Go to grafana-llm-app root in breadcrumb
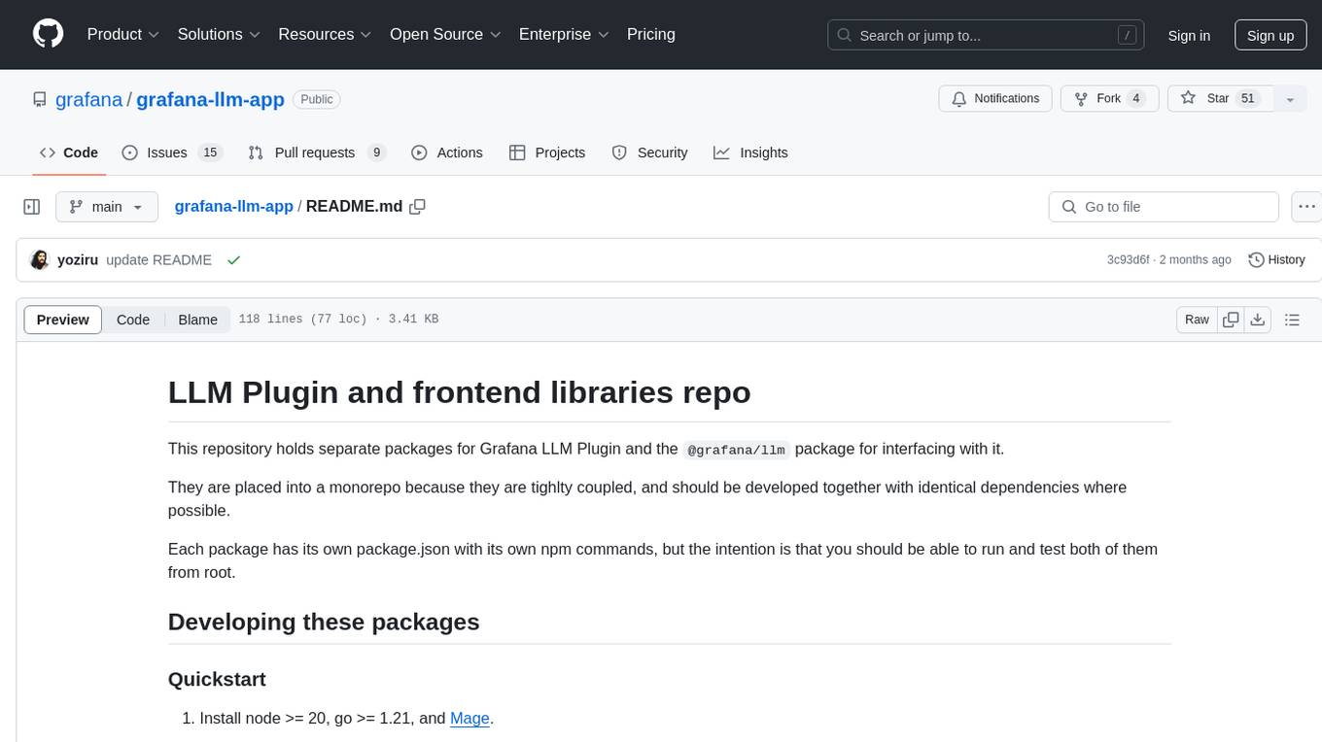 click(x=233, y=206)
